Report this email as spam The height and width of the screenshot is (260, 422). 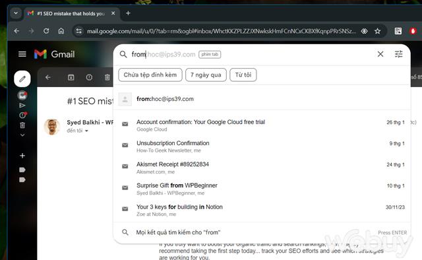(89, 78)
